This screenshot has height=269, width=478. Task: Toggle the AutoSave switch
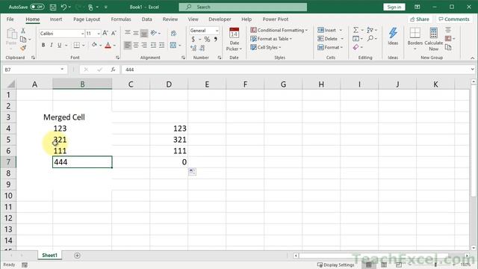click(x=37, y=7)
